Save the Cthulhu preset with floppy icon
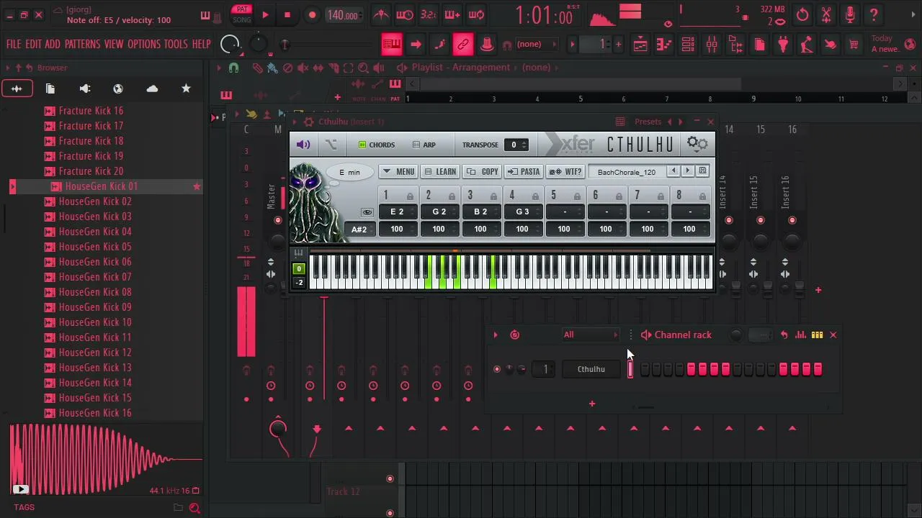 (x=703, y=171)
